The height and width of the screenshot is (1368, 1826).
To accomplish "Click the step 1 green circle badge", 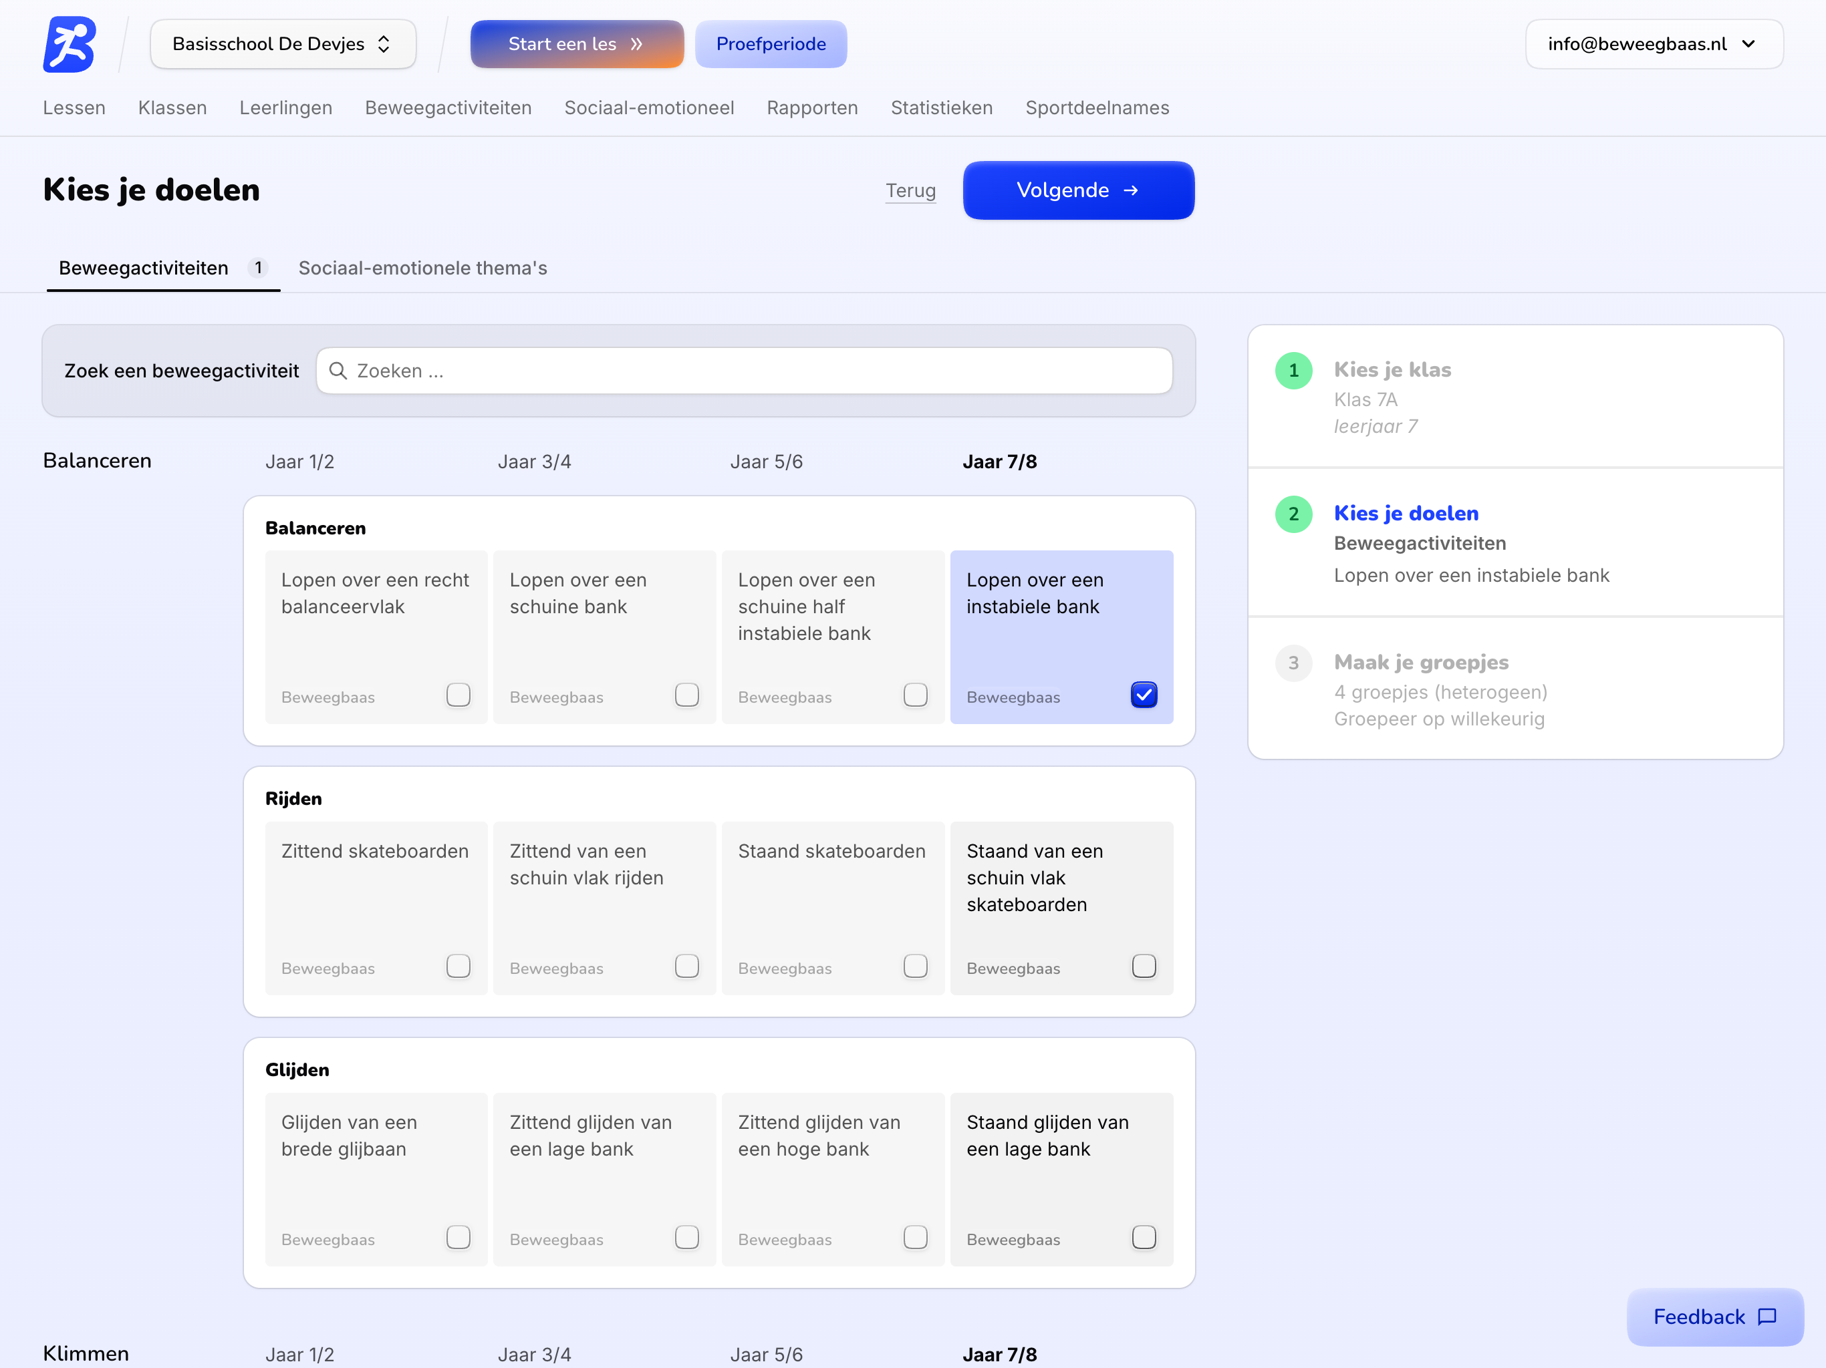I will 1293,371.
